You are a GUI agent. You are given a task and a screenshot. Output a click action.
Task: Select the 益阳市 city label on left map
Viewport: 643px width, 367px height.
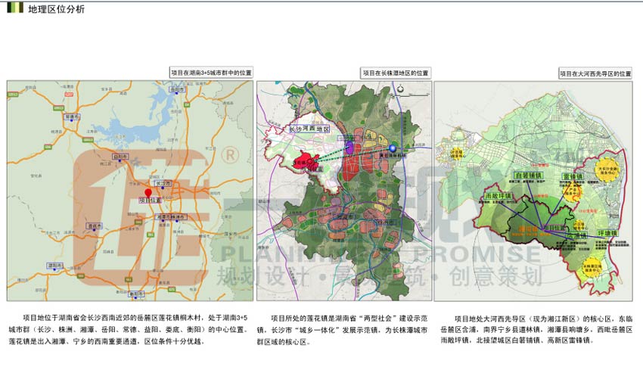tap(119, 156)
